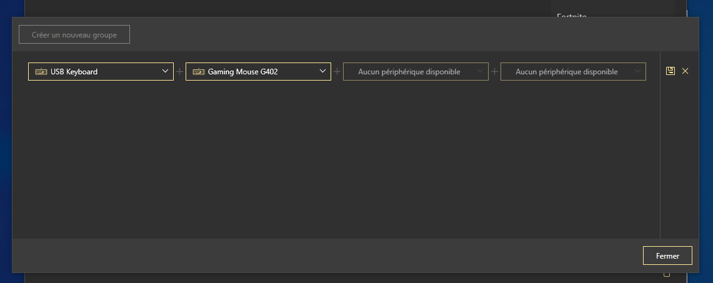
Task: Click the plus sign between the two unavailable dropdowns
Action: pos(495,72)
